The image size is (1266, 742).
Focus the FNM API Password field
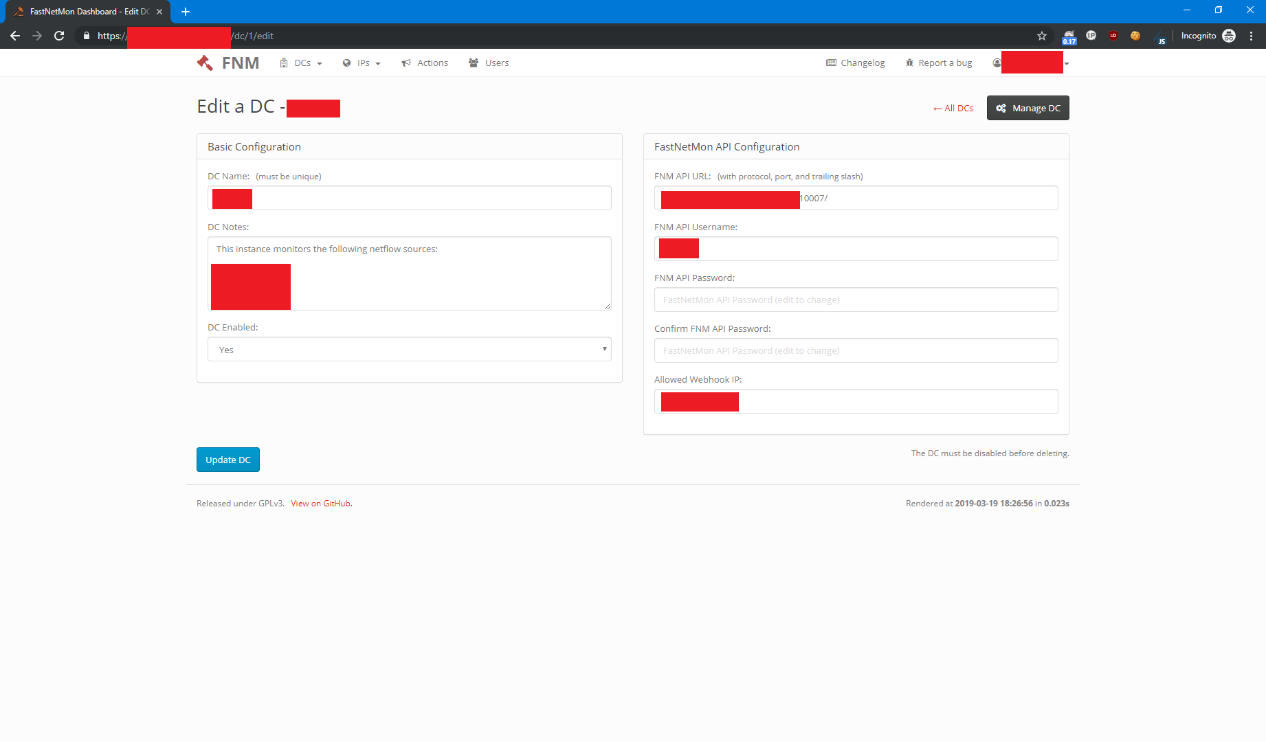(x=856, y=300)
